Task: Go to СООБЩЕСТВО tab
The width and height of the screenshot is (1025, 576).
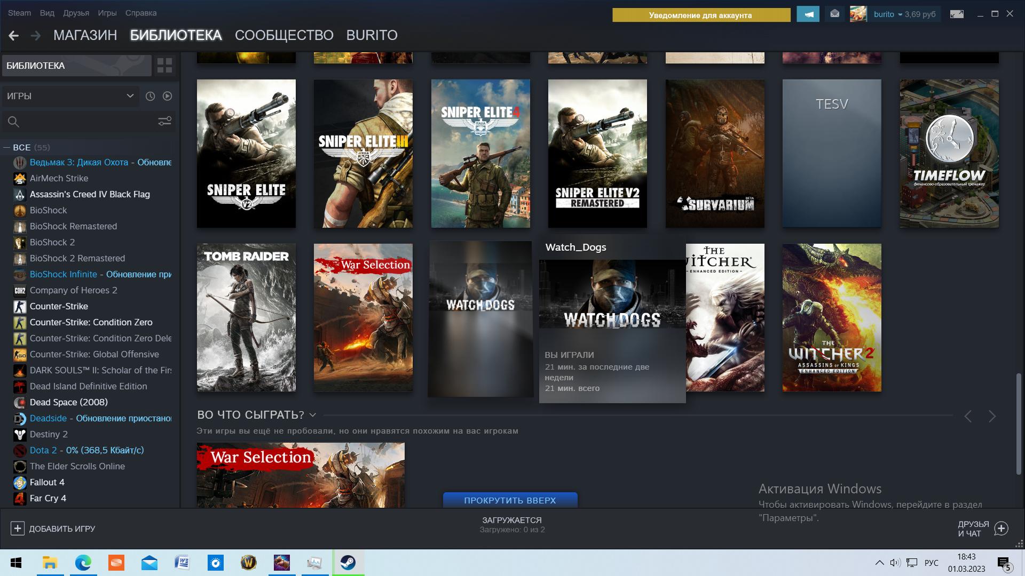Action: [x=284, y=35]
